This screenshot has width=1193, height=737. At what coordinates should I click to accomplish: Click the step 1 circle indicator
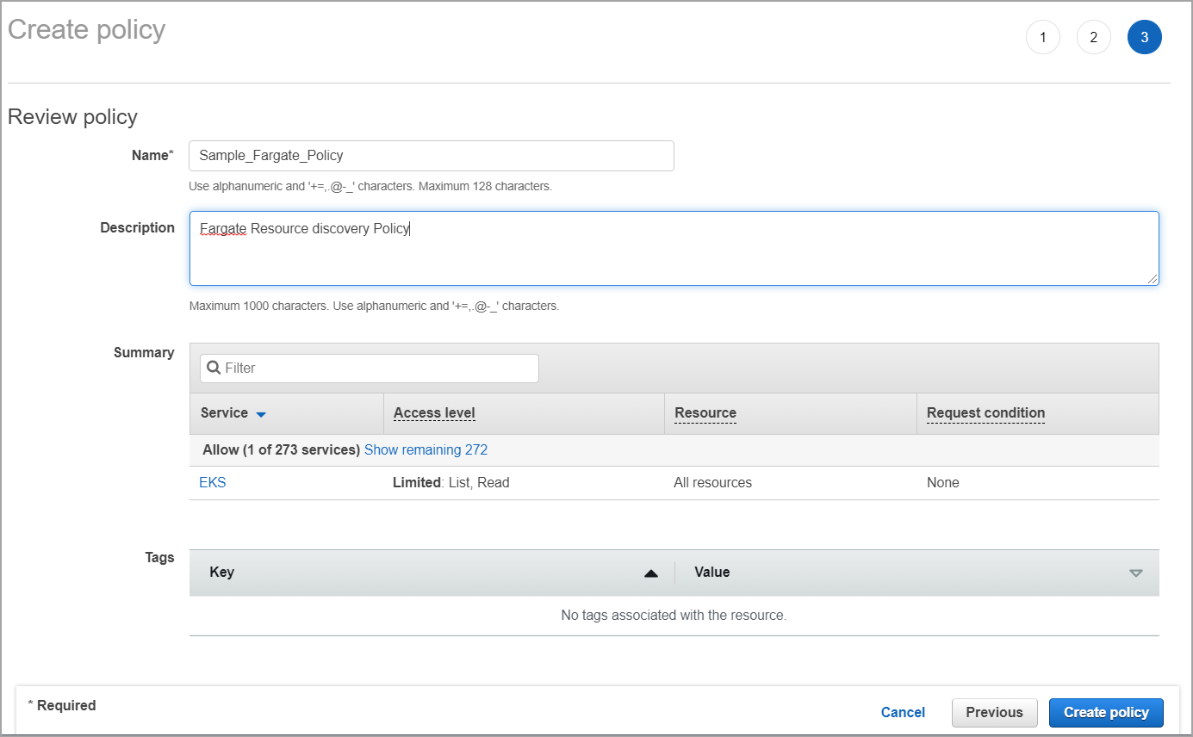point(1042,37)
